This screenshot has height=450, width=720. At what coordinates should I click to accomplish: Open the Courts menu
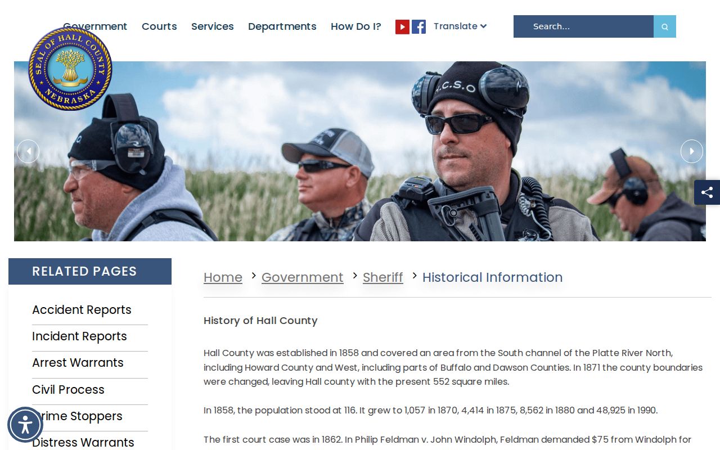click(159, 26)
